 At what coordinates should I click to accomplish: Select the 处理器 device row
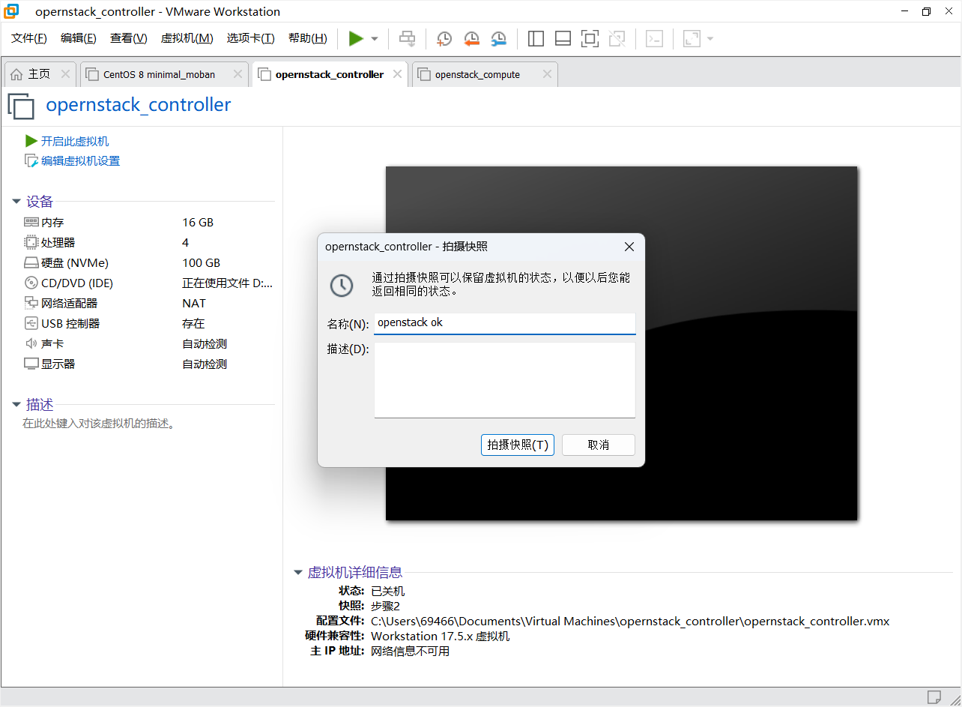(148, 242)
